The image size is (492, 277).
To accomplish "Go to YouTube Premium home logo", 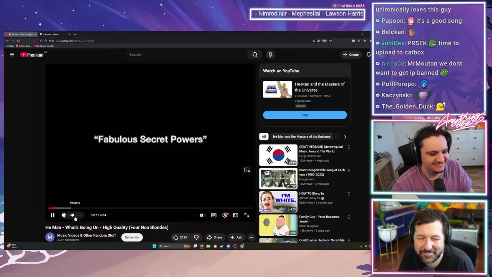I will pos(32,55).
